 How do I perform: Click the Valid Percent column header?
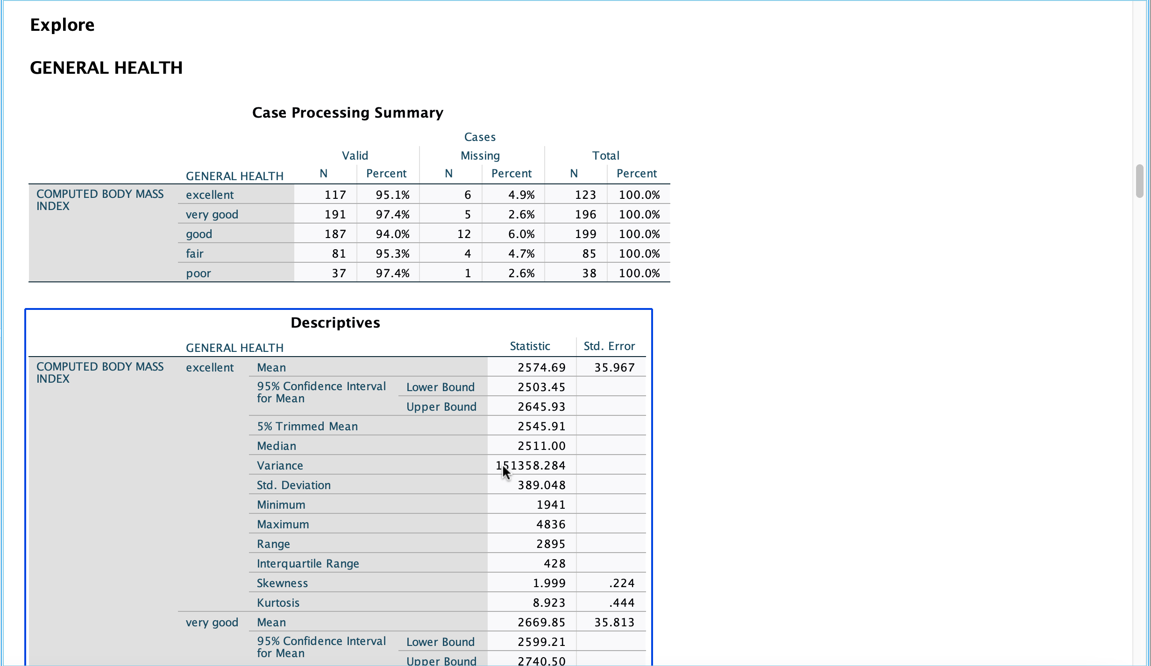click(x=387, y=173)
